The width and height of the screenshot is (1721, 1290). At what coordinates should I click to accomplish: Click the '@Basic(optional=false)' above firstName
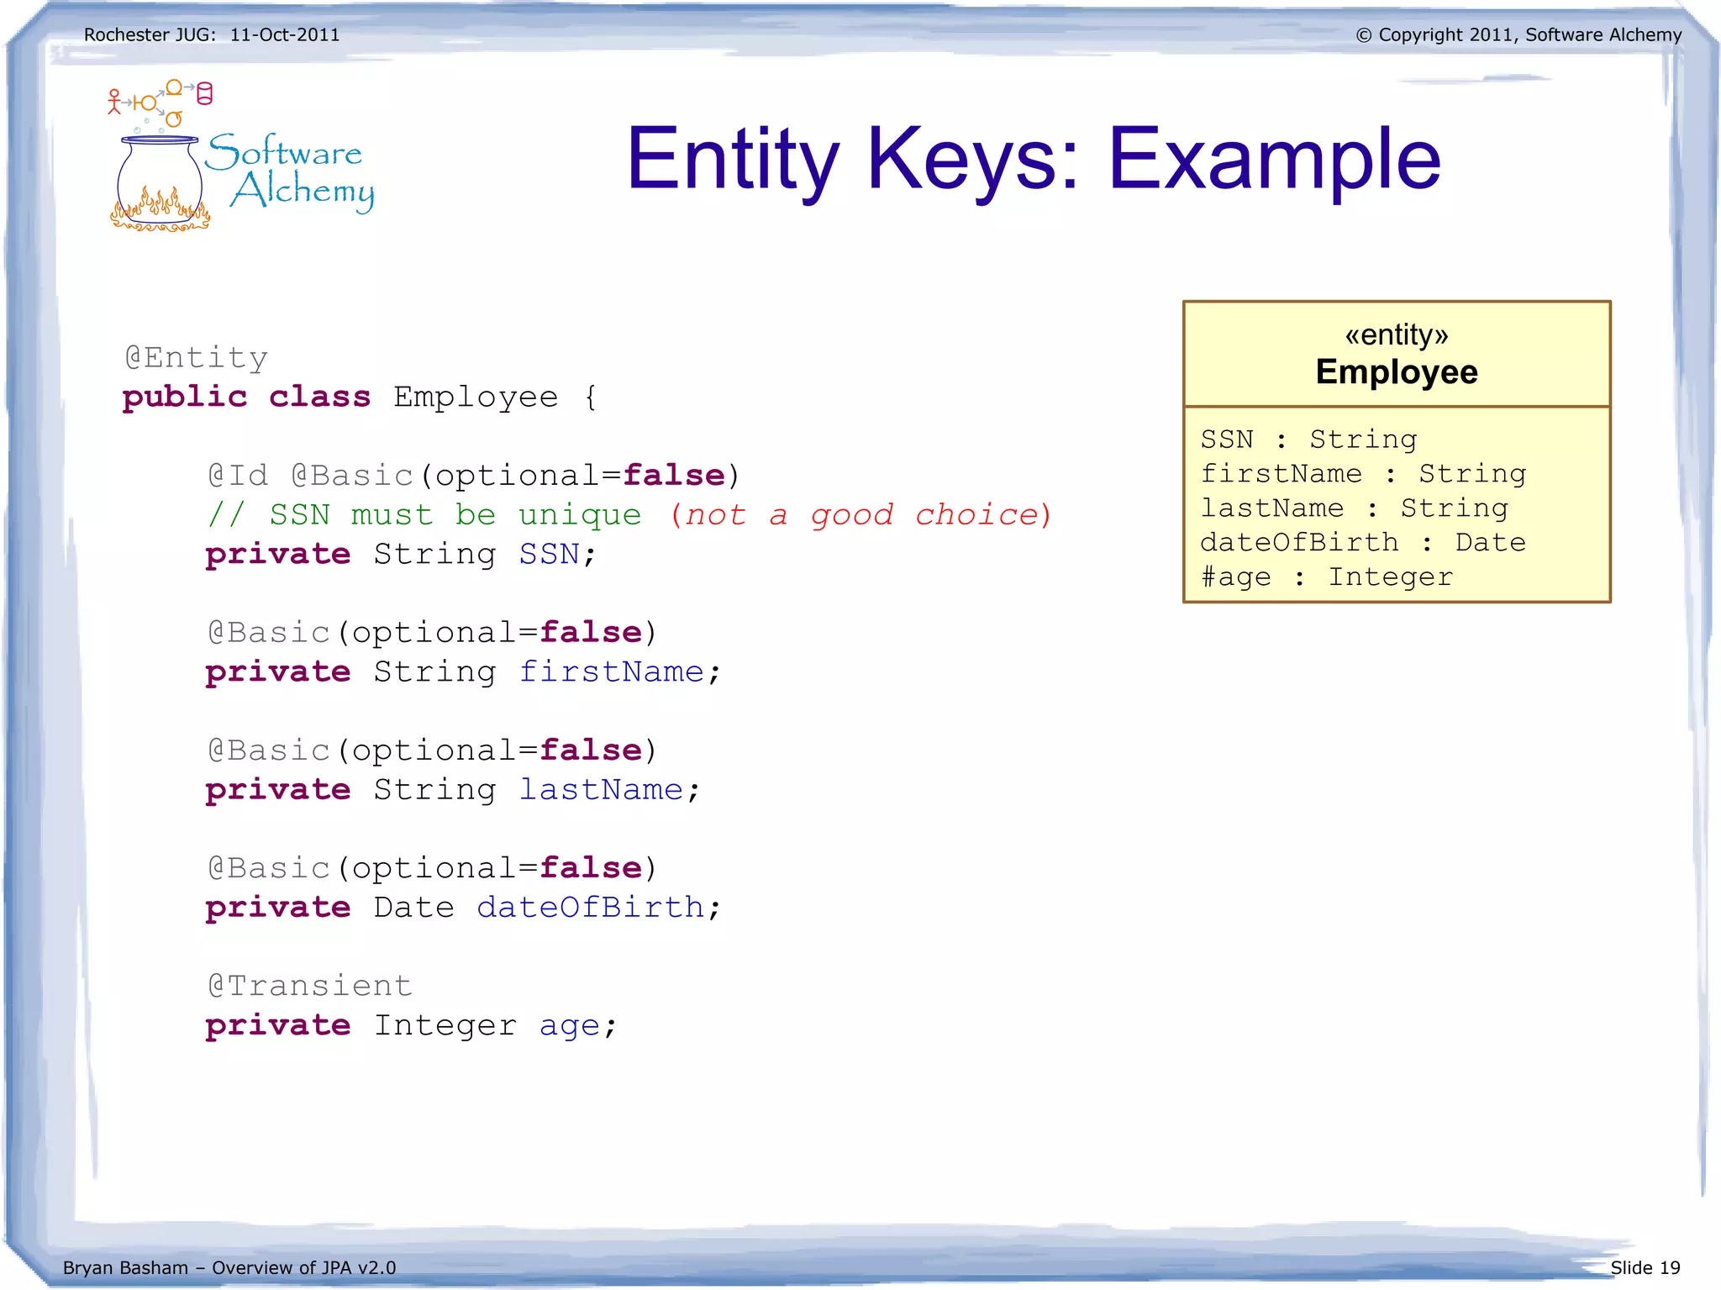click(x=432, y=633)
